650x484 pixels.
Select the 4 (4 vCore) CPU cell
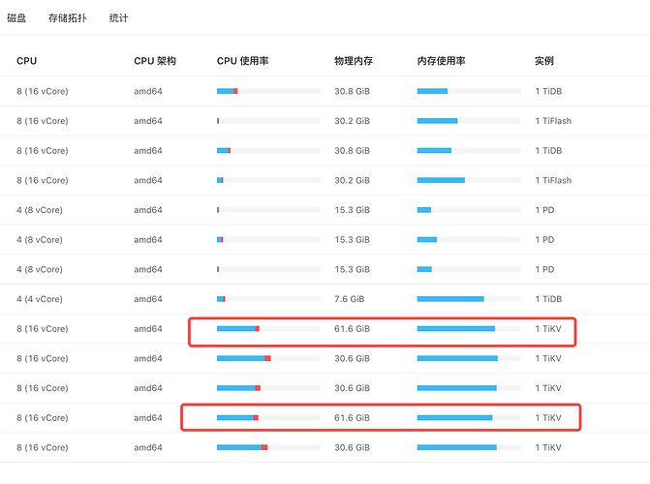(40, 299)
